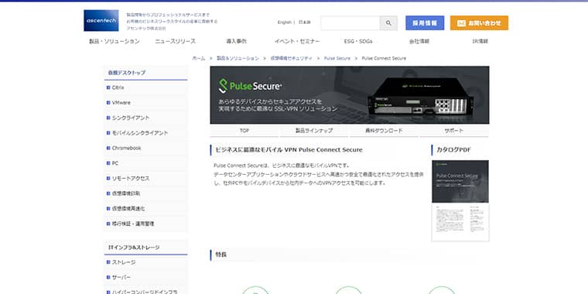Select the 製品ラインナップ tab
Screen dimensions: 588x294
314,131
